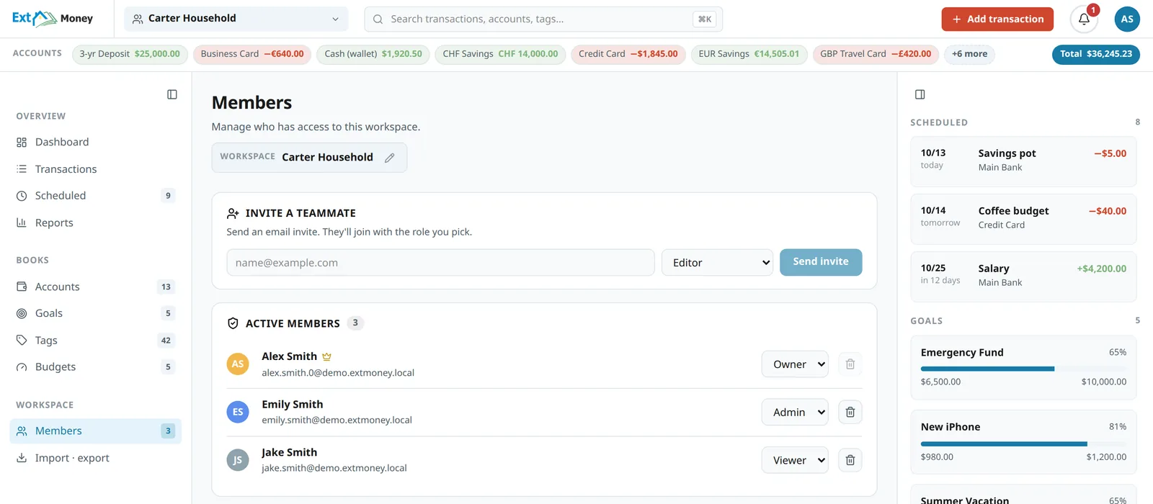Open the notifications bell

1084,19
